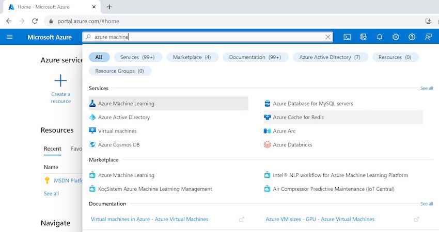The width and height of the screenshot is (439, 232).
Task: Select Azure Active Directory service text
Action: [x=124, y=117]
